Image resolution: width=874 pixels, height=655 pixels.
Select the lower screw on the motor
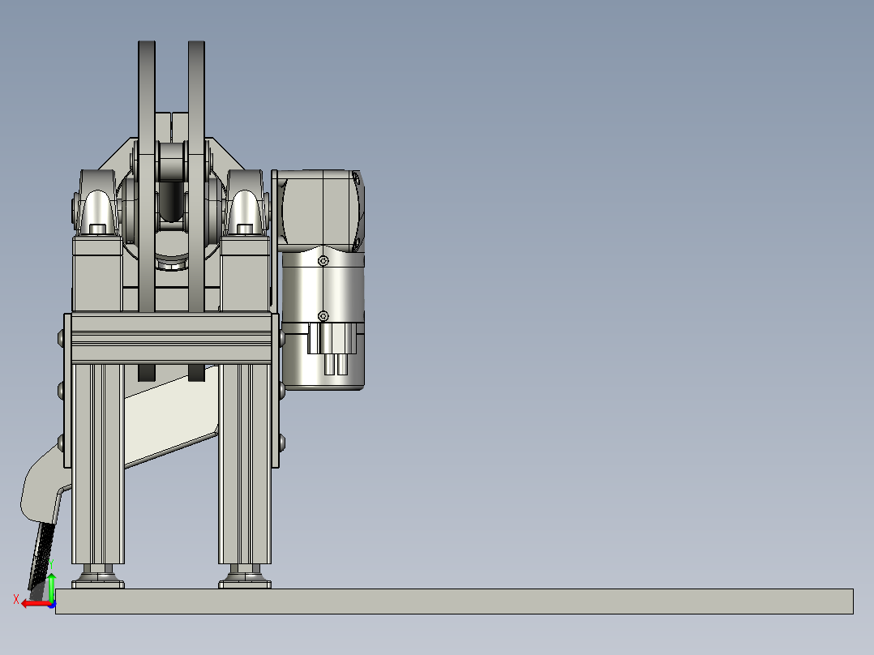pos(323,316)
